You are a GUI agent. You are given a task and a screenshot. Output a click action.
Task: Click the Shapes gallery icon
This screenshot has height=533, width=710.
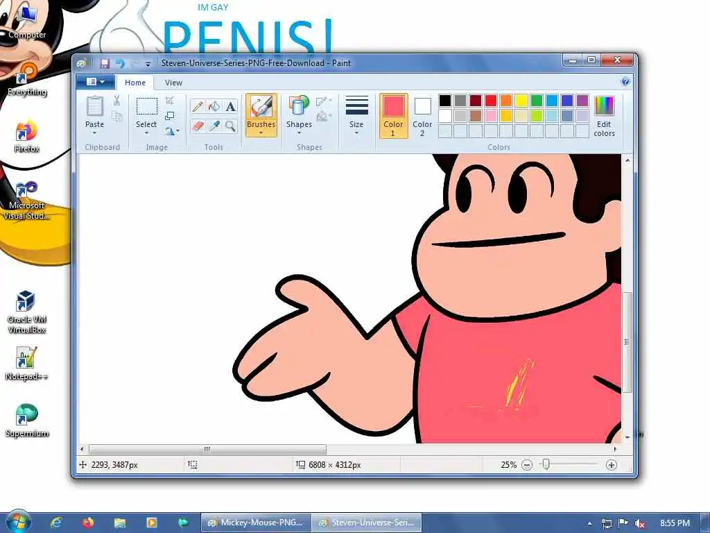298,106
